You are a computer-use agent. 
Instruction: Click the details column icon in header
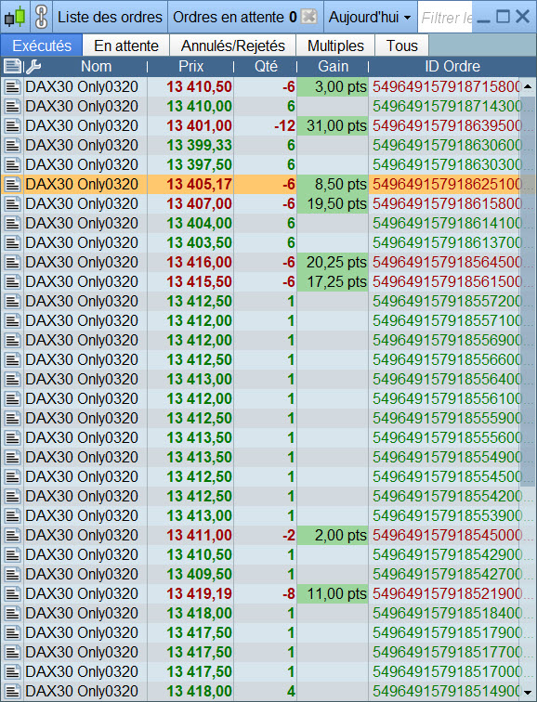[12, 67]
